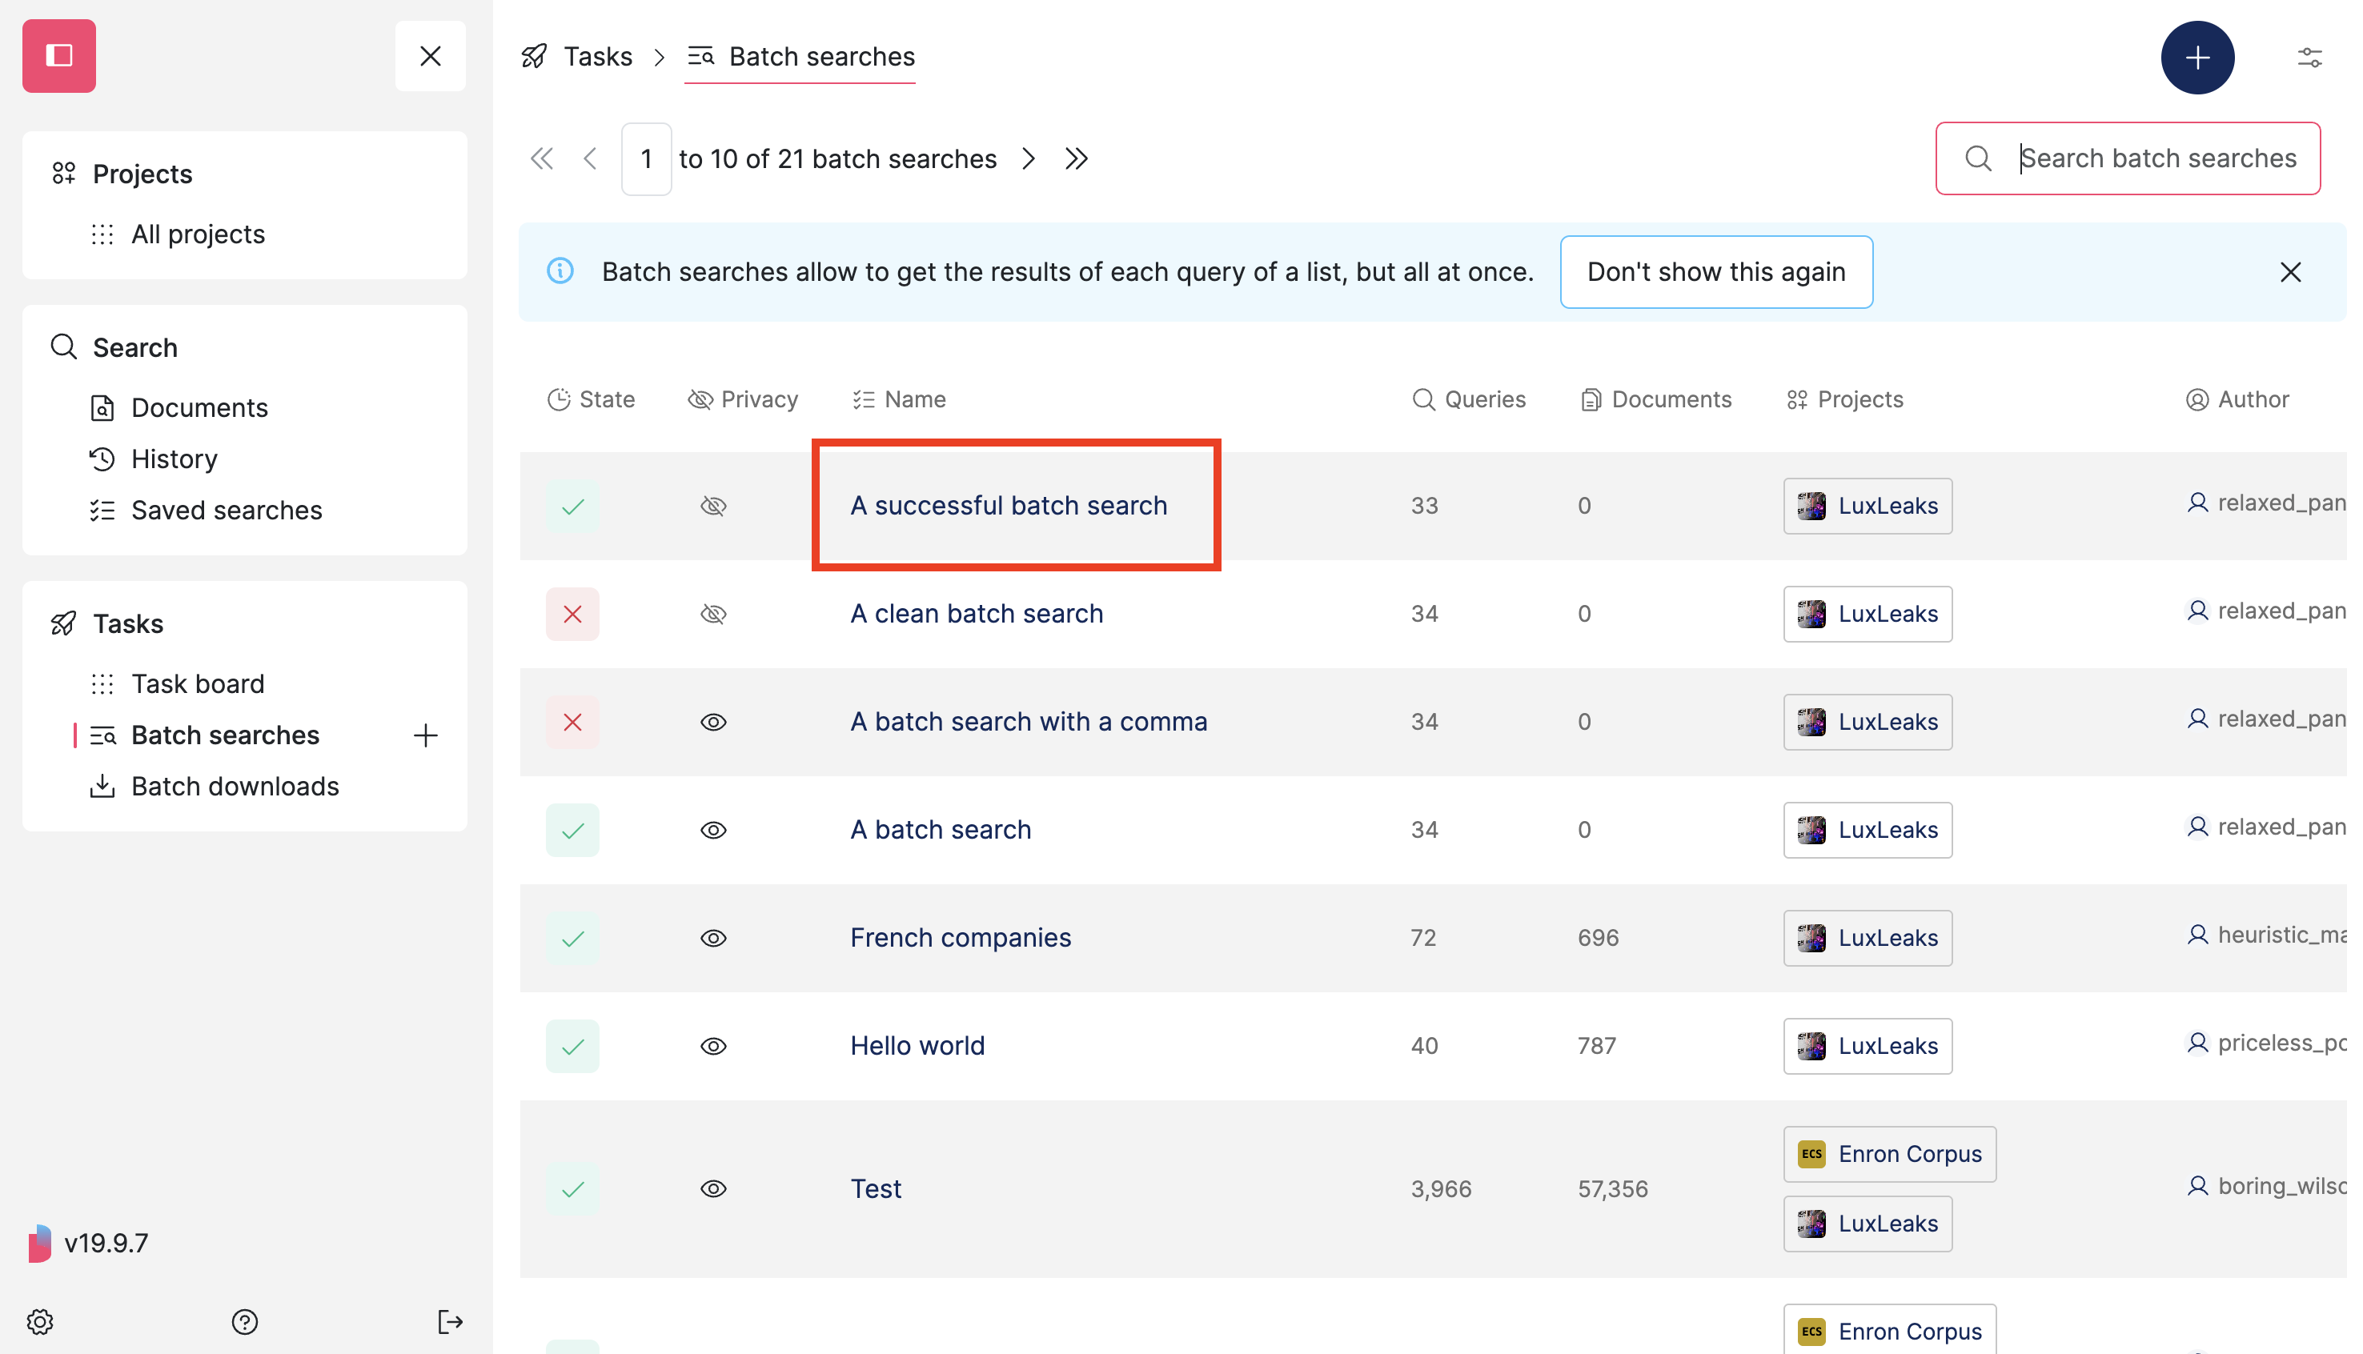Toggle privacy eye on 'A batch search' row
This screenshot has height=1354, width=2363.
pyautogui.click(x=713, y=830)
